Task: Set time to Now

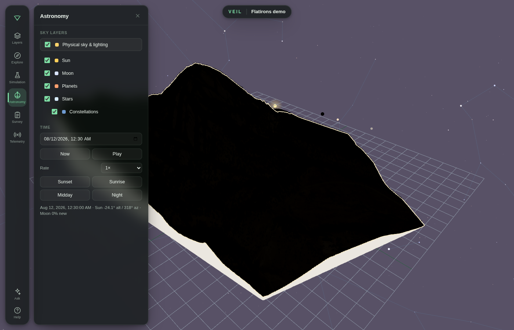Action: tap(65, 154)
